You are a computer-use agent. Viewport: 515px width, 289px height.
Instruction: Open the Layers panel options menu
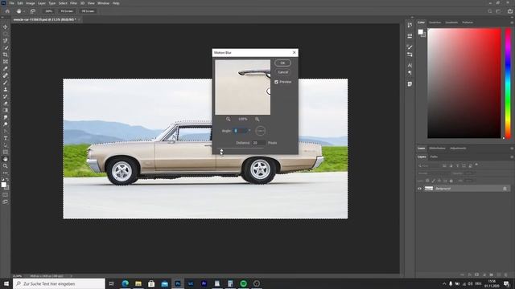[512, 157]
